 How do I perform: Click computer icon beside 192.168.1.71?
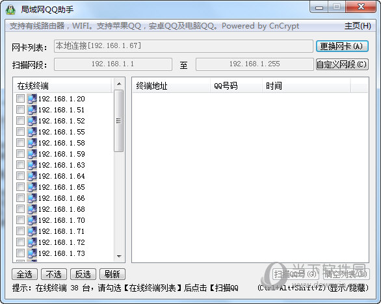point(32,231)
